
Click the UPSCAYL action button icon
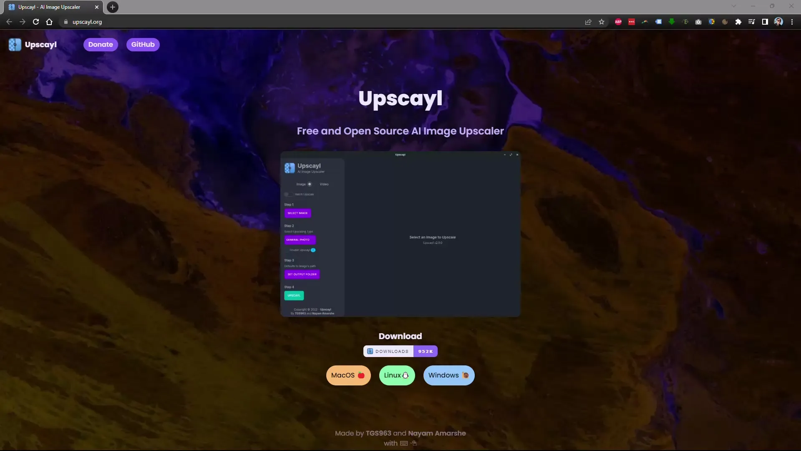tap(294, 296)
